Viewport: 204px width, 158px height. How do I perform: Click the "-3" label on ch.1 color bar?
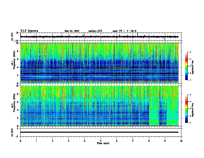point(190,52)
